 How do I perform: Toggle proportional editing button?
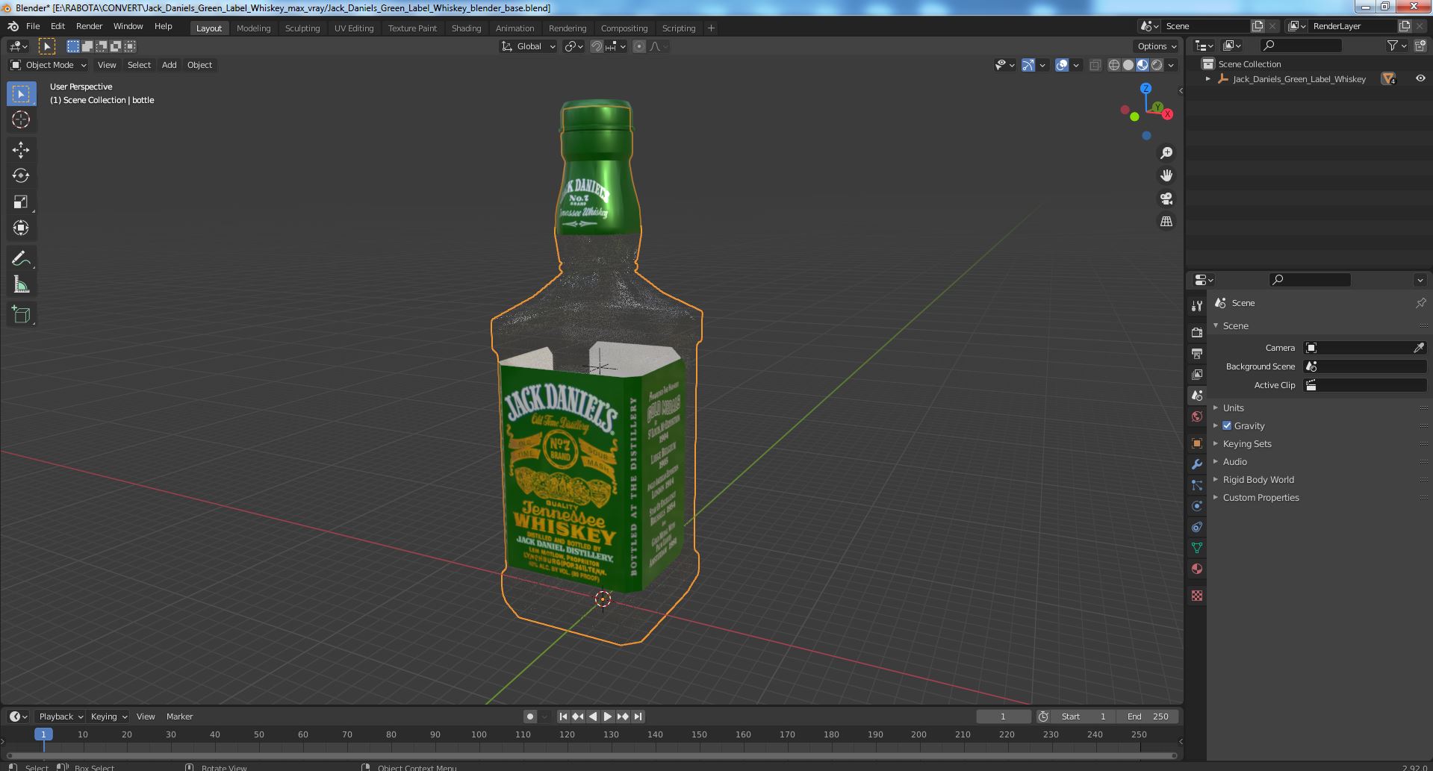639,46
